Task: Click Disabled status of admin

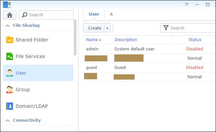Action: 194,49
